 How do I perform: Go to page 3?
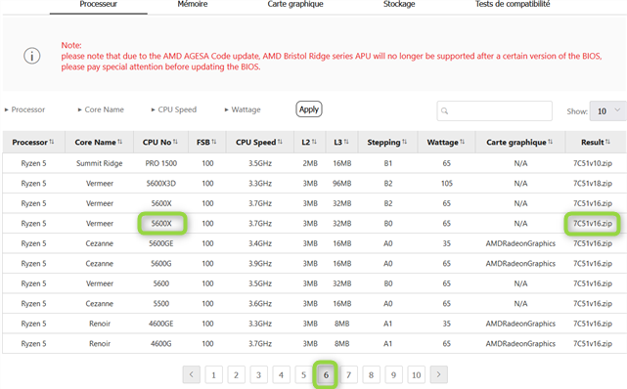point(258,375)
